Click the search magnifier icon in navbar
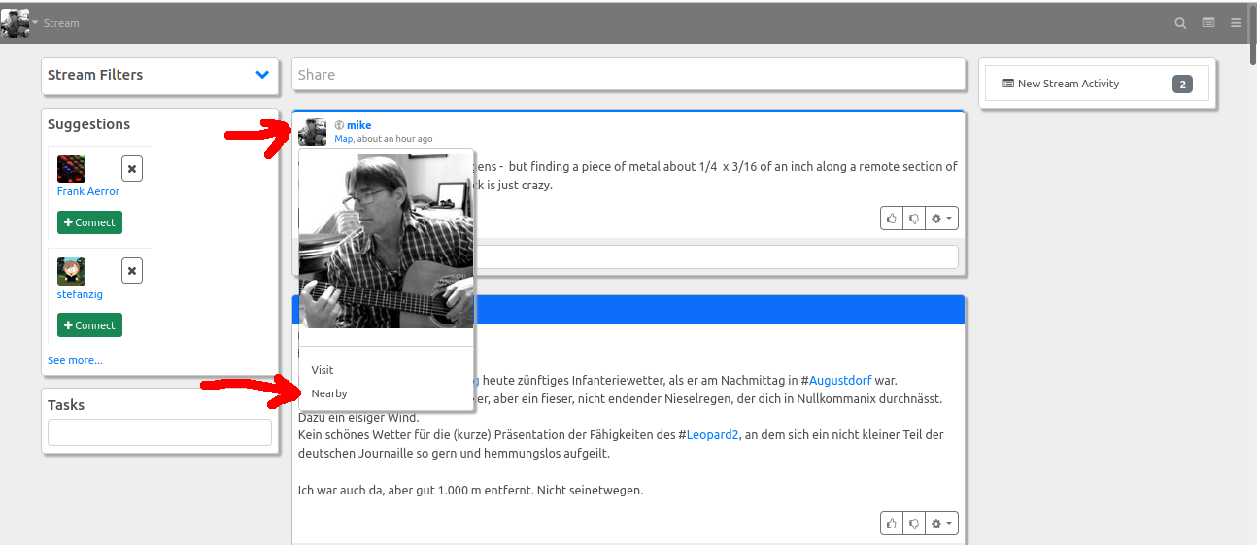The image size is (1257, 545). pos(1180,23)
